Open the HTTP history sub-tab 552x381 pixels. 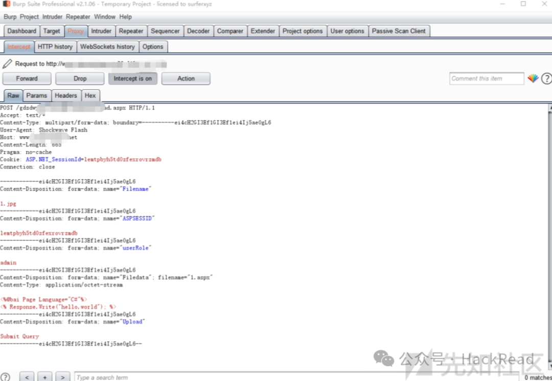coord(55,47)
